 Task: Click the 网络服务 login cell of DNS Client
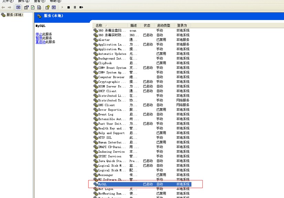(183, 105)
